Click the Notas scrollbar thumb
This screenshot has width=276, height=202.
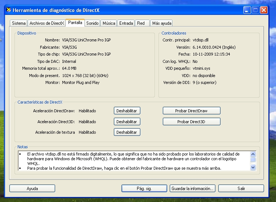tap(253, 159)
